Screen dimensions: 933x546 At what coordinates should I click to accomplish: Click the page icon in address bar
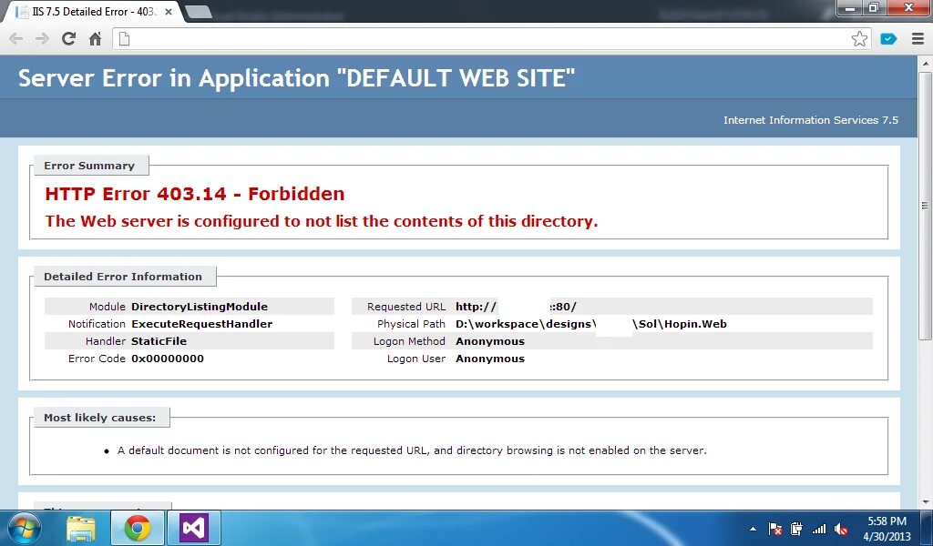(124, 39)
